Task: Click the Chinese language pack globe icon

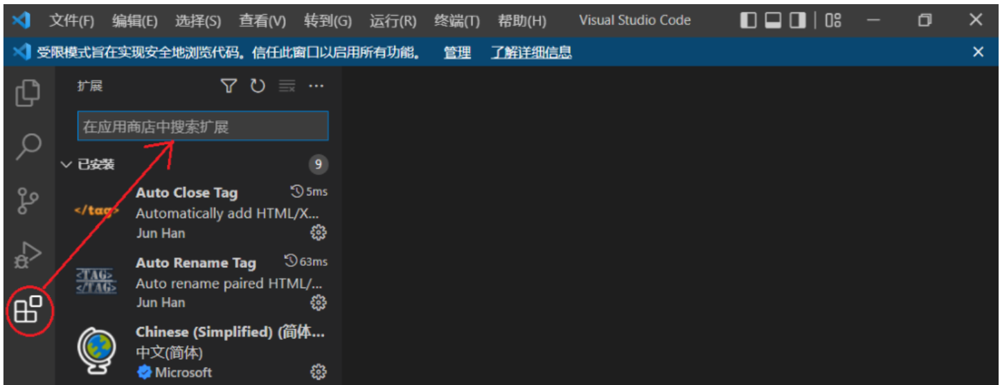Action: click(96, 351)
